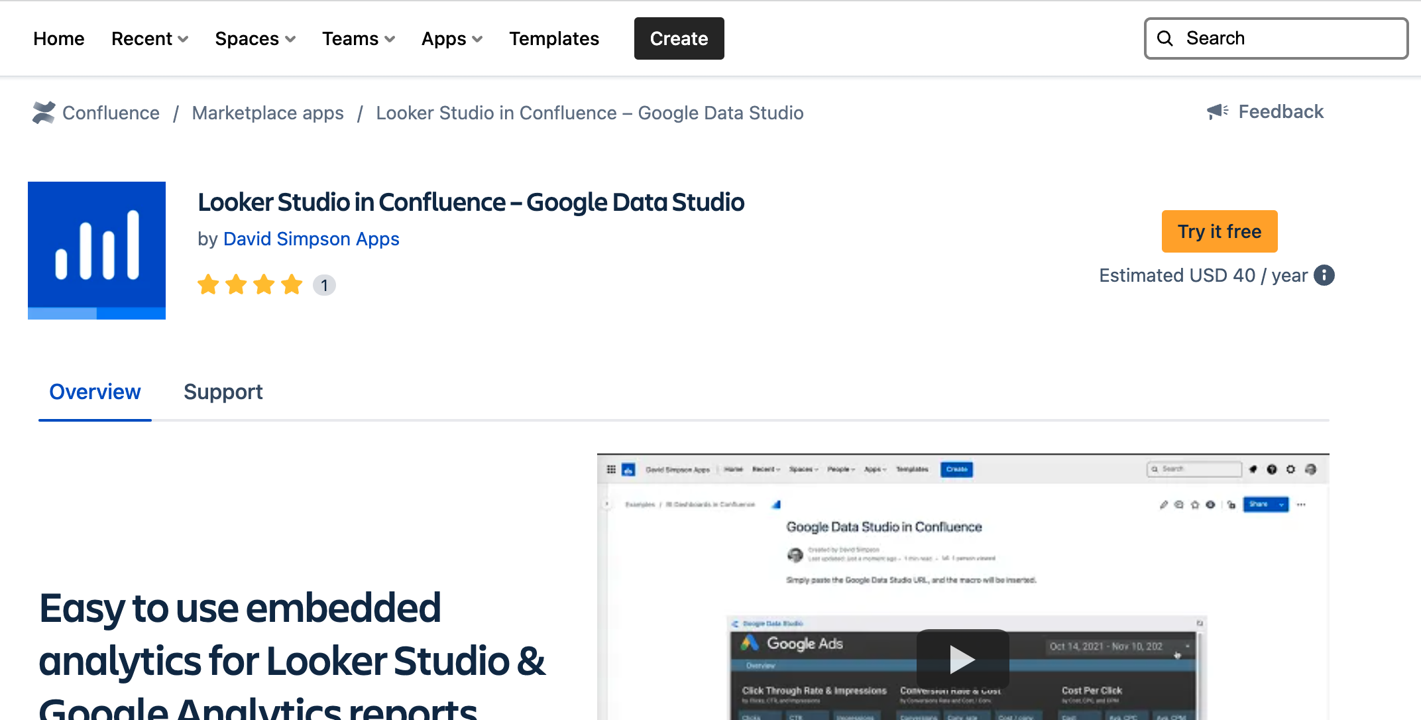The width and height of the screenshot is (1421, 720).
Task: Open David Simpson Apps vendor link
Action: point(311,239)
